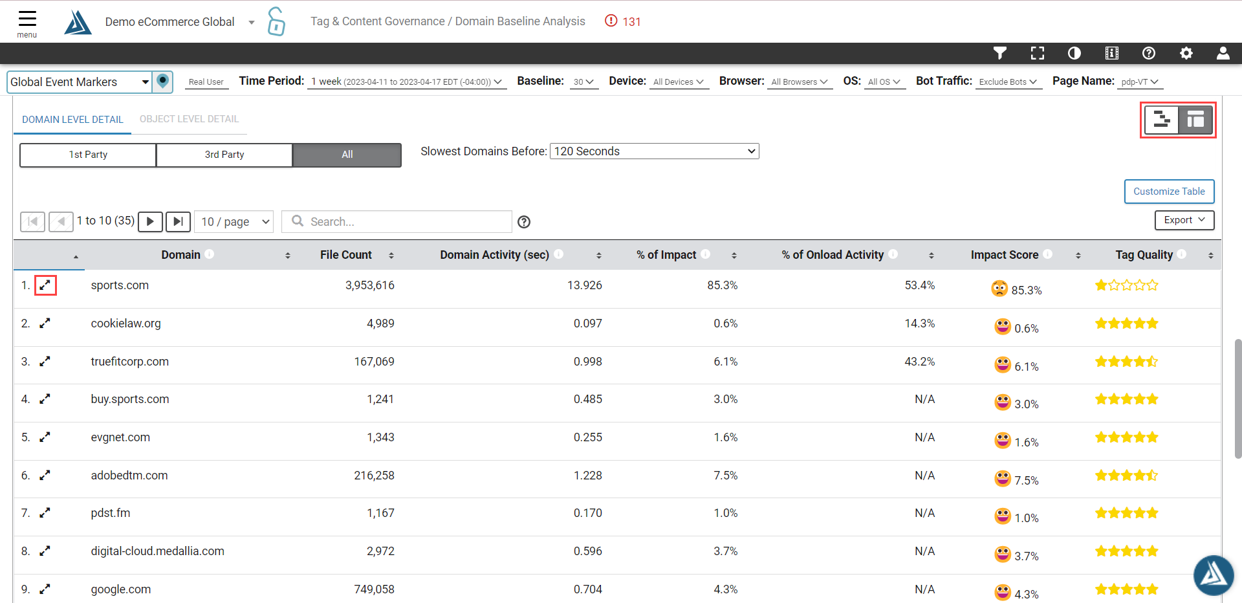Open the Export dropdown
The width and height of the screenshot is (1242, 603).
tap(1184, 220)
